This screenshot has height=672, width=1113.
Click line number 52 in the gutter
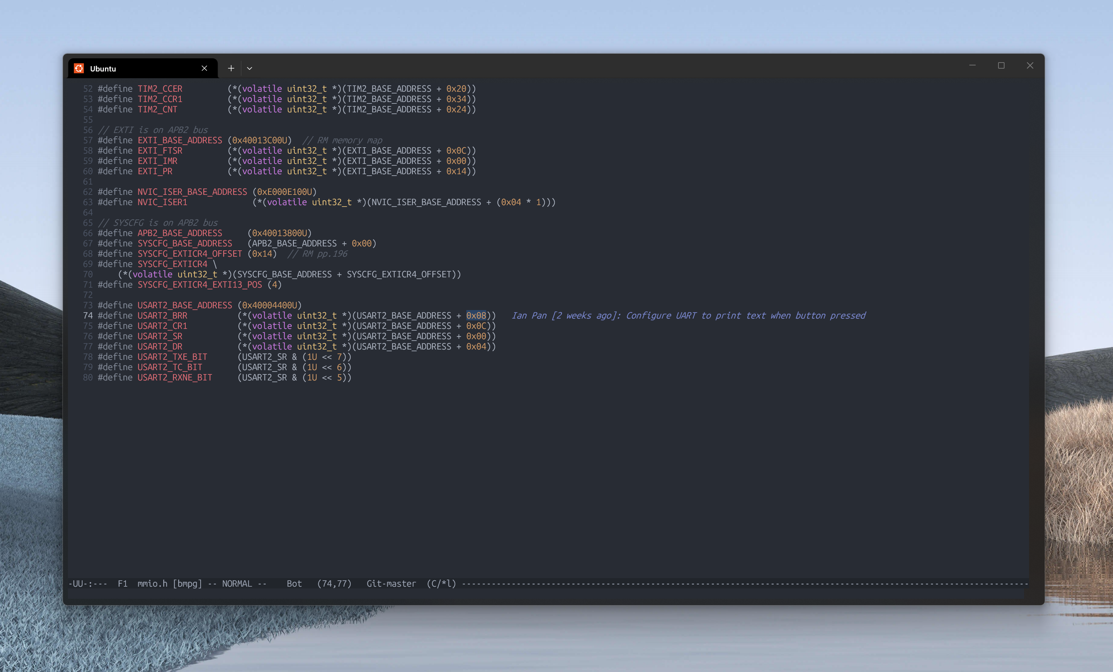point(88,89)
